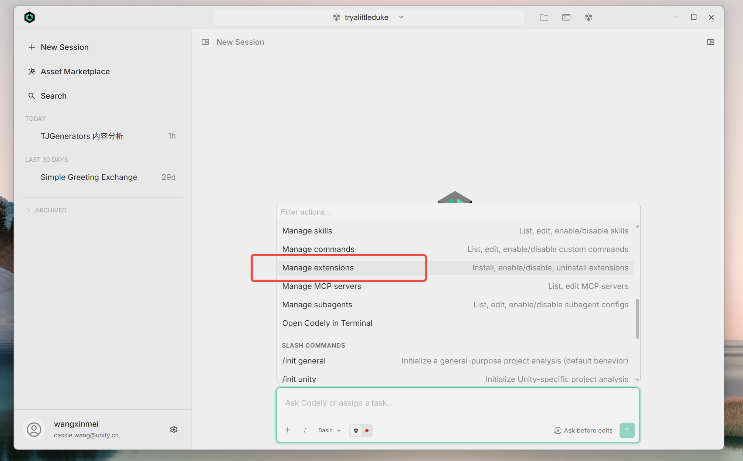The image size is (743, 461).
Task: Click the Codely logo in the title bar
Action: pos(30,17)
